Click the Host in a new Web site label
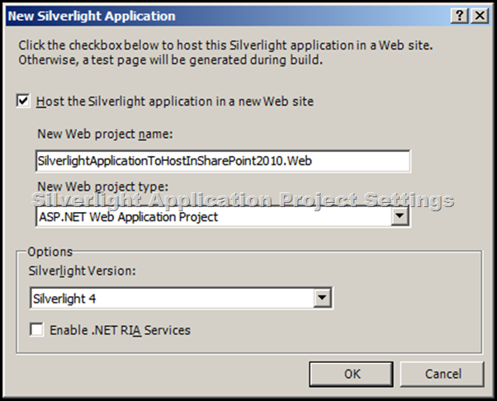Image resolution: width=497 pixels, height=401 pixels. [x=174, y=101]
